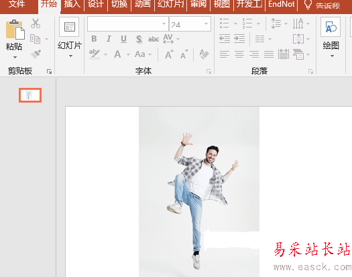
Task: Click the Format Painter brush icon
Action: 36,54
